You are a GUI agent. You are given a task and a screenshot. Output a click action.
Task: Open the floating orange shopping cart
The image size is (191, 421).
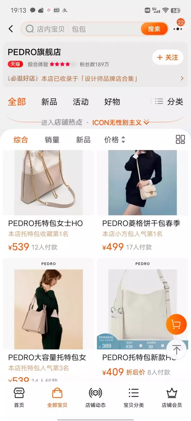pos(176,325)
